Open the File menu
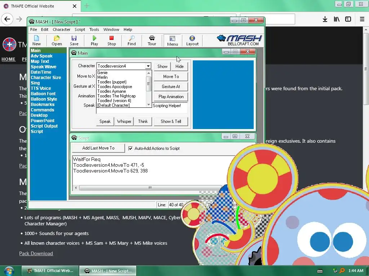This screenshot has height=276, width=369. (x=34, y=29)
